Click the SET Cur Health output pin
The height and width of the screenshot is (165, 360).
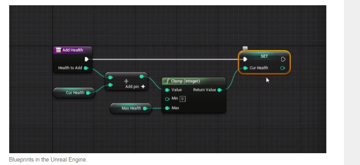click(283, 68)
